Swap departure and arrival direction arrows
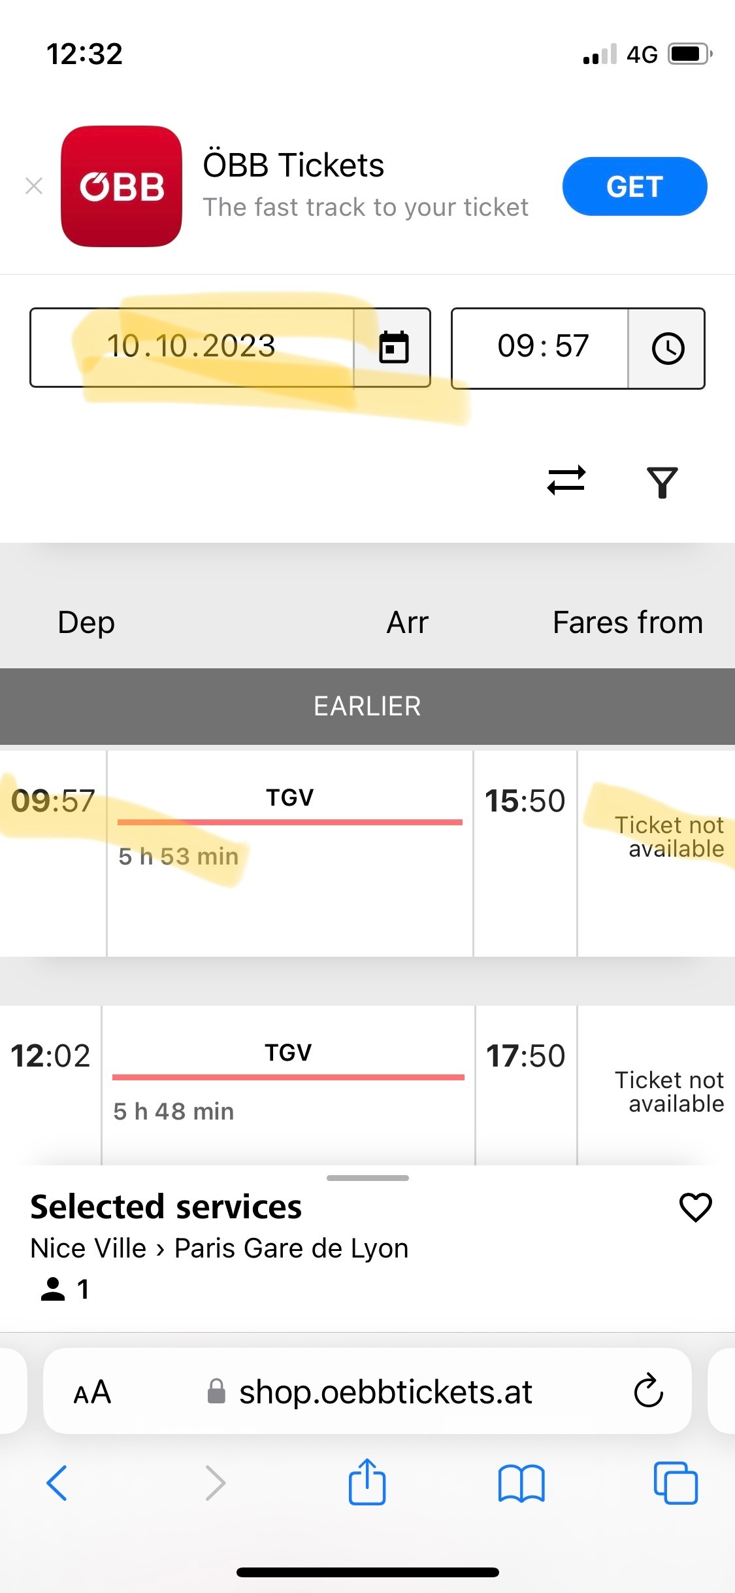This screenshot has height=1593, width=735. pos(566,481)
